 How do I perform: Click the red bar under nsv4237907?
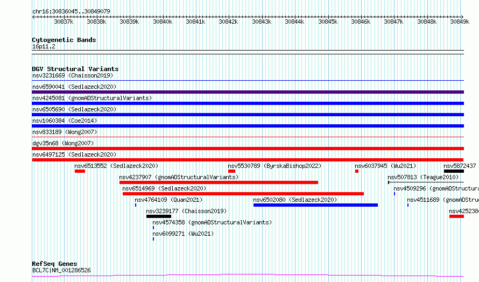pyautogui.click(x=219, y=182)
